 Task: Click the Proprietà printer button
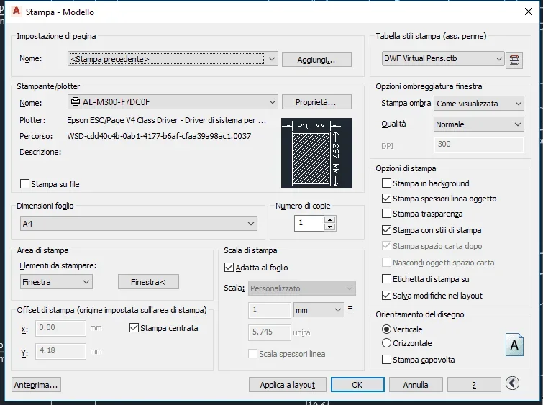click(316, 102)
